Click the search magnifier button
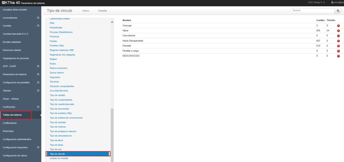This screenshot has height=162, width=344. [338, 11]
